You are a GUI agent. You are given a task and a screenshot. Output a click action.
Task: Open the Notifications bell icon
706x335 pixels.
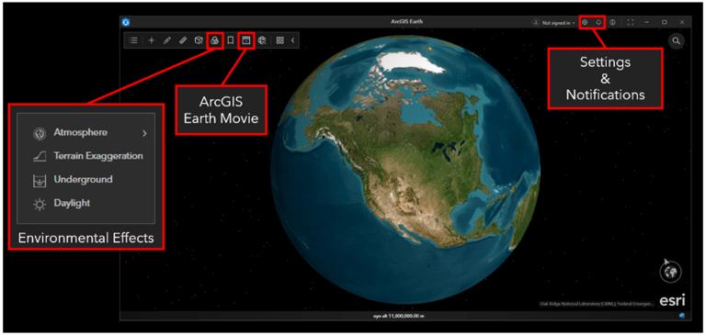598,22
